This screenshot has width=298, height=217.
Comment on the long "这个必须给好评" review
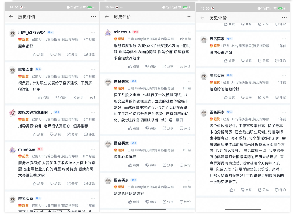pos(280,190)
